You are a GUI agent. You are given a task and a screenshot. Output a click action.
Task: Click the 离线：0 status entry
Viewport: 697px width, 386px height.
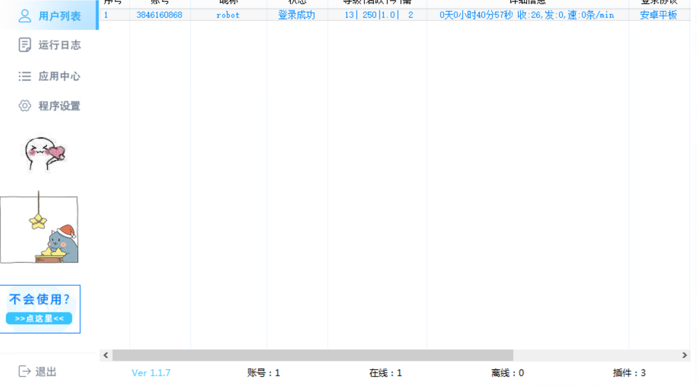pos(508,373)
